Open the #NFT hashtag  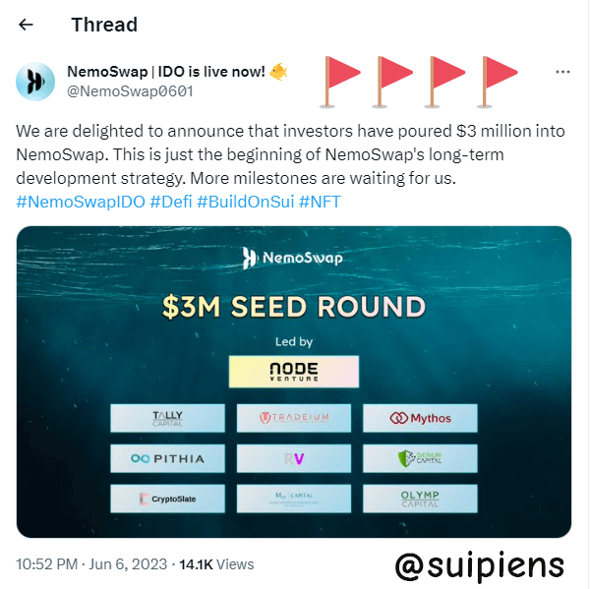322,202
